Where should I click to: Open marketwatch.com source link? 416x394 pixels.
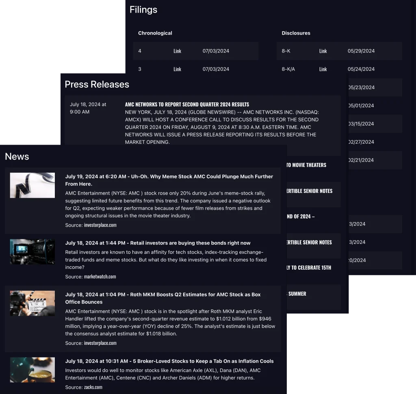[x=100, y=277]
